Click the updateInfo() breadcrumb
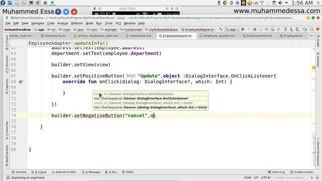Image resolution: width=322 pixels, height=181 pixels. pyautogui.click(x=91, y=43)
